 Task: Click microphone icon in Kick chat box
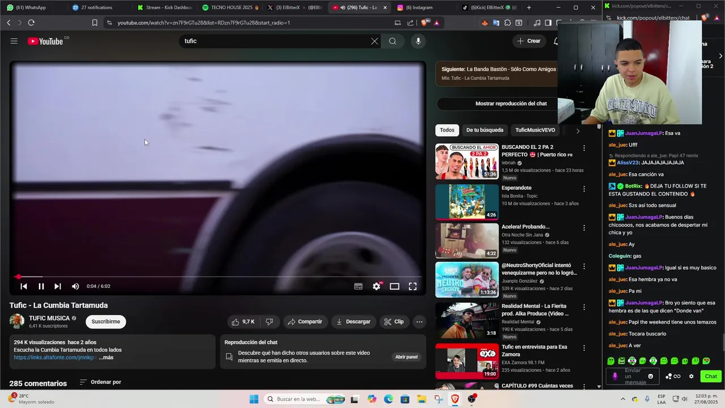tap(615, 376)
